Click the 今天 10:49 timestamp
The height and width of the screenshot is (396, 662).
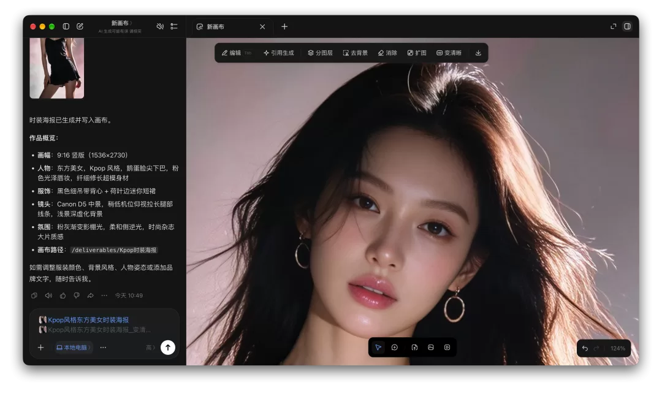(129, 295)
